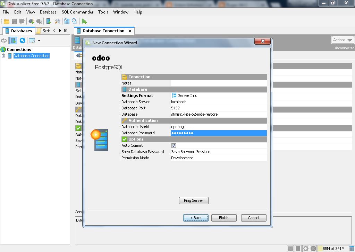Open the Actions dropdown
The image size is (355, 252).
point(343,40)
